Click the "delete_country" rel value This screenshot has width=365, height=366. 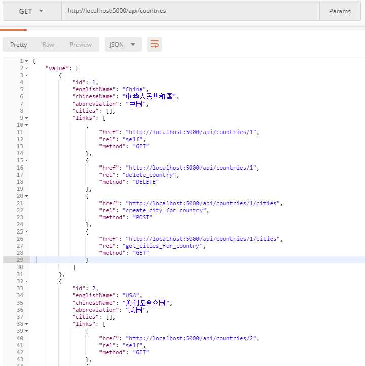[x=149, y=175]
